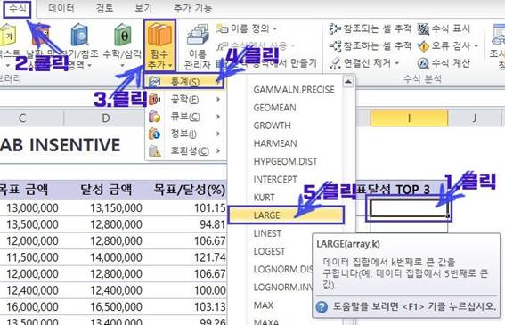Switch to the 검토 tab
The image size is (505, 325).
pos(105,8)
